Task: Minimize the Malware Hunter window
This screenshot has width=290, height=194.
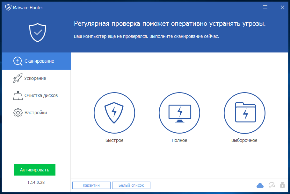Action: [274, 7]
